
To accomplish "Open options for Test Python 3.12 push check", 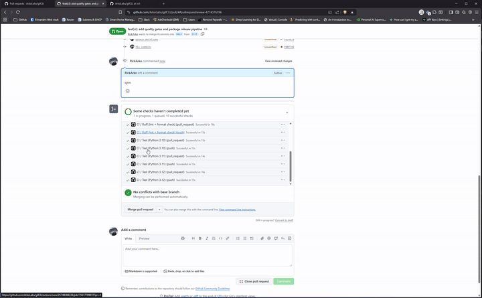I will tap(283, 180).
